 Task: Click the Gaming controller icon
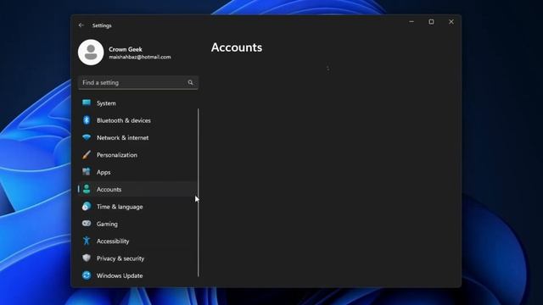coord(87,224)
